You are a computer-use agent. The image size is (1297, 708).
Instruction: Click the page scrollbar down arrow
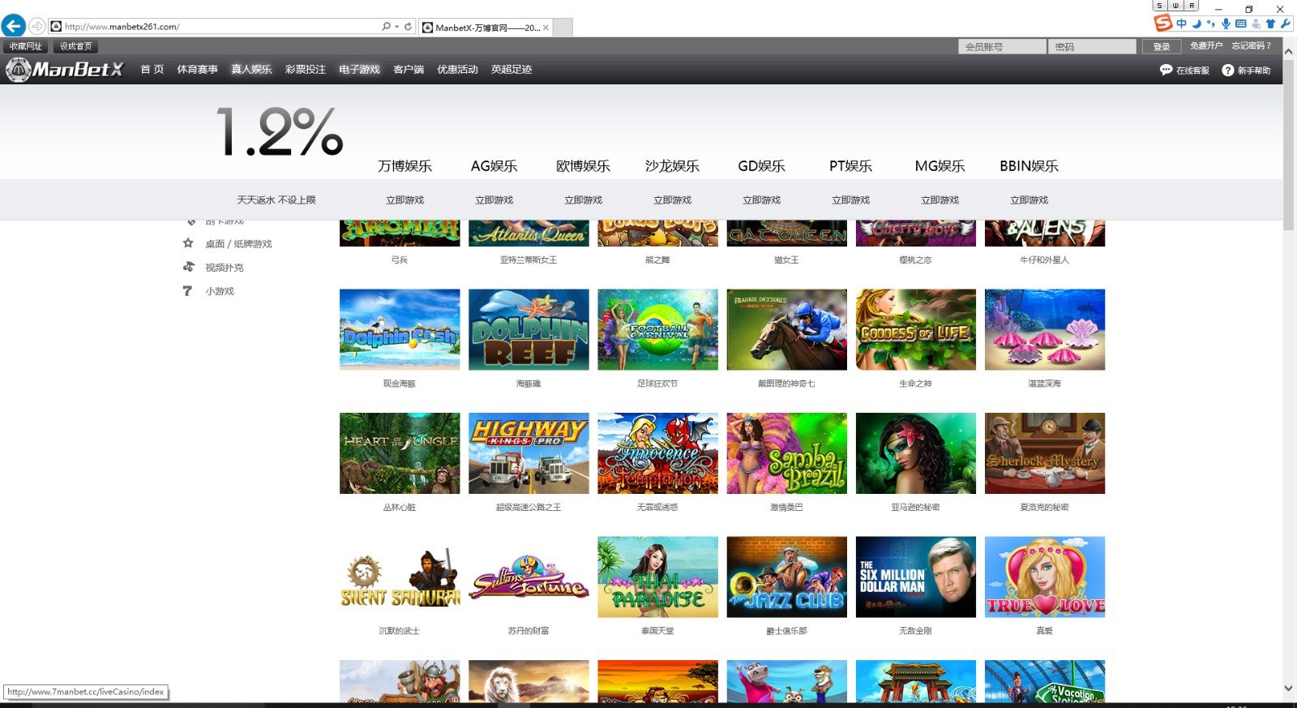pos(1288,689)
